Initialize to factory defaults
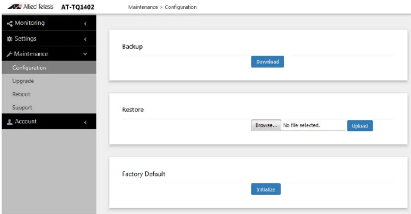This screenshot has height=214, width=411. click(x=266, y=189)
